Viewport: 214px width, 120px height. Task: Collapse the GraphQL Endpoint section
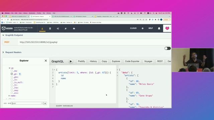(3, 35)
